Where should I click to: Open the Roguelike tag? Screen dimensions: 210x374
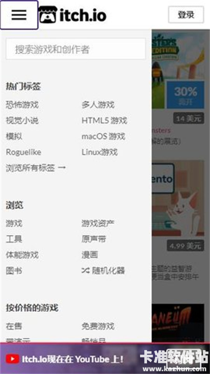coord(23,152)
